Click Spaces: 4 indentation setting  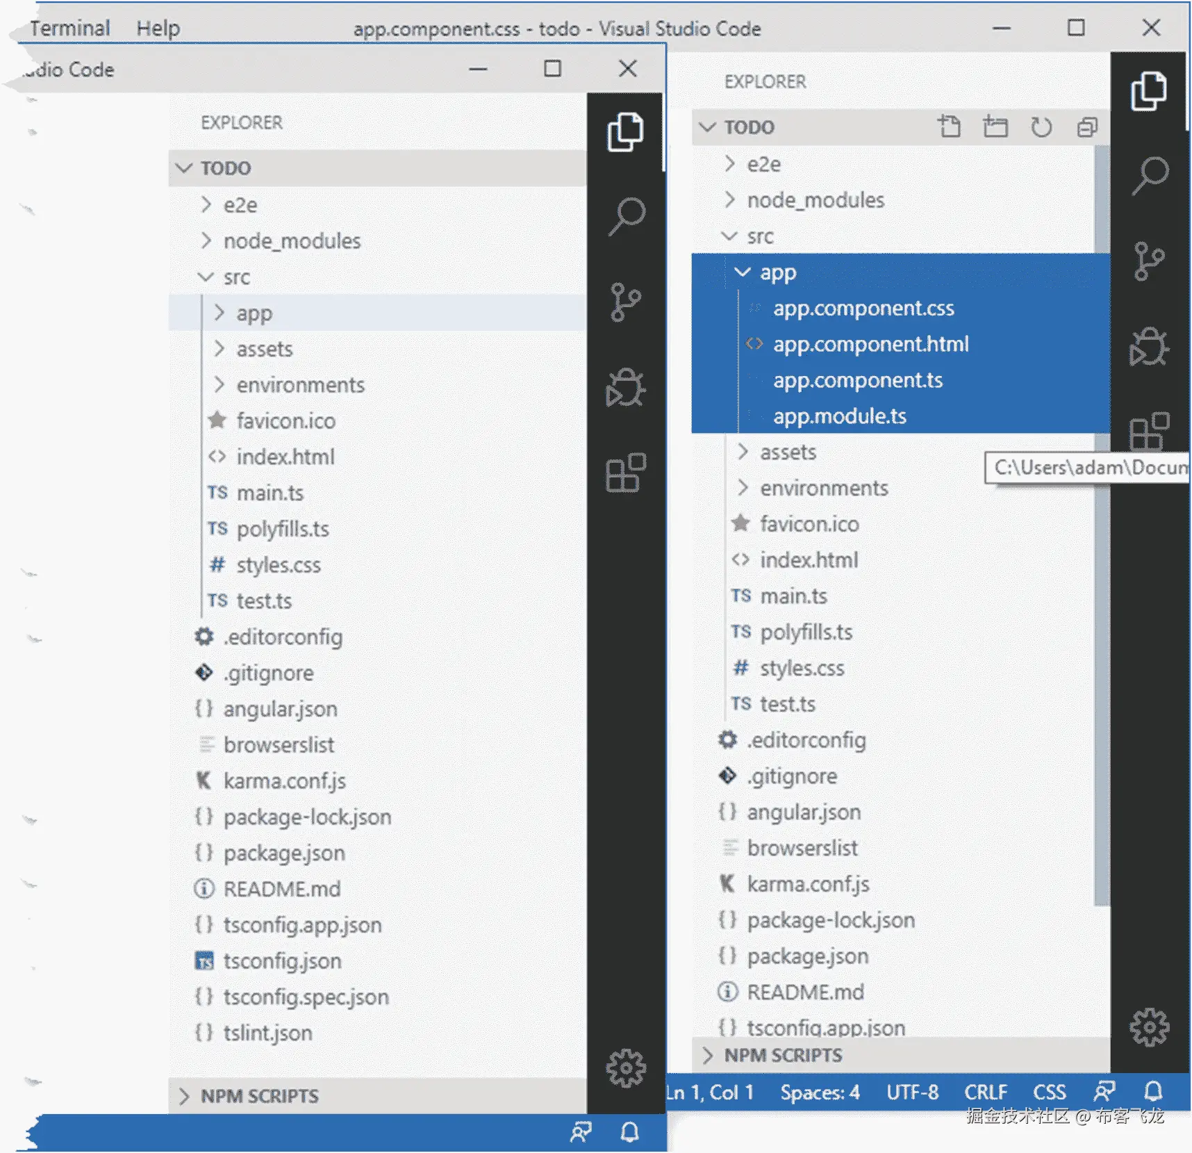tap(820, 1093)
